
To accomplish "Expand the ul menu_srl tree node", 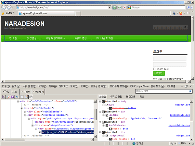I will click(x=39, y=133).
